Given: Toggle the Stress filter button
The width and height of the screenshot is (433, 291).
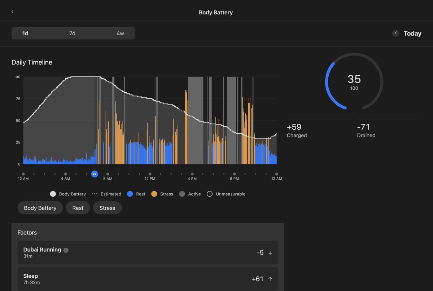Looking at the screenshot, I should click(x=107, y=208).
